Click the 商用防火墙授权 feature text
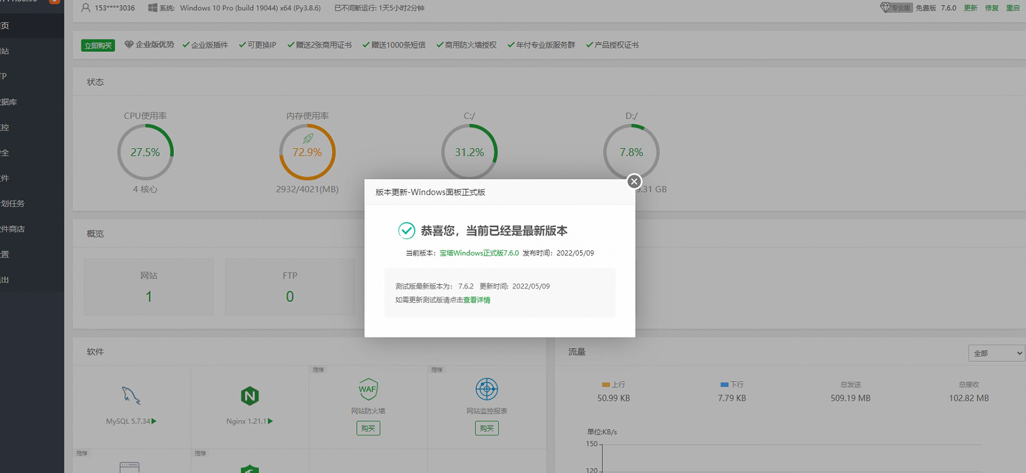This screenshot has height=473, width=1026. tap(471, 45)
